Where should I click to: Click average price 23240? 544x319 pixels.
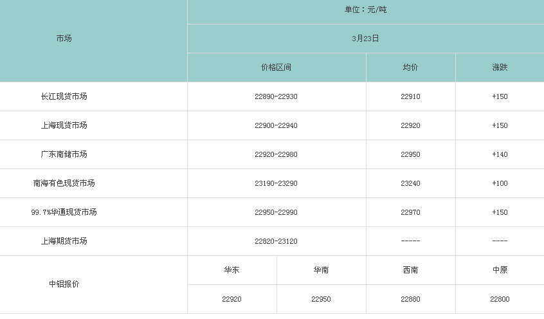[410, 183]
